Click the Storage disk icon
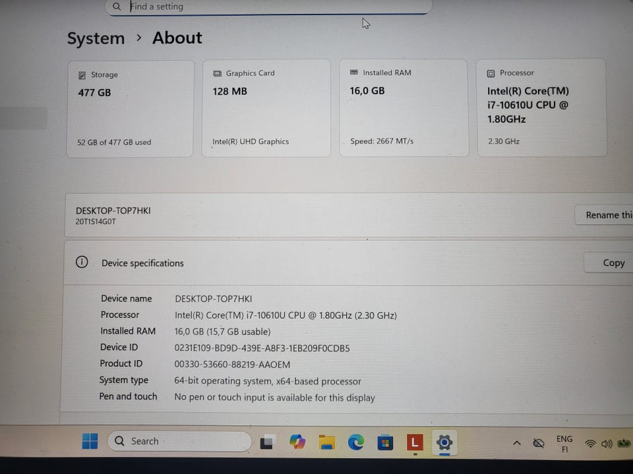The width and height of the screenshot is (633, 474). (x=82, y=75)
